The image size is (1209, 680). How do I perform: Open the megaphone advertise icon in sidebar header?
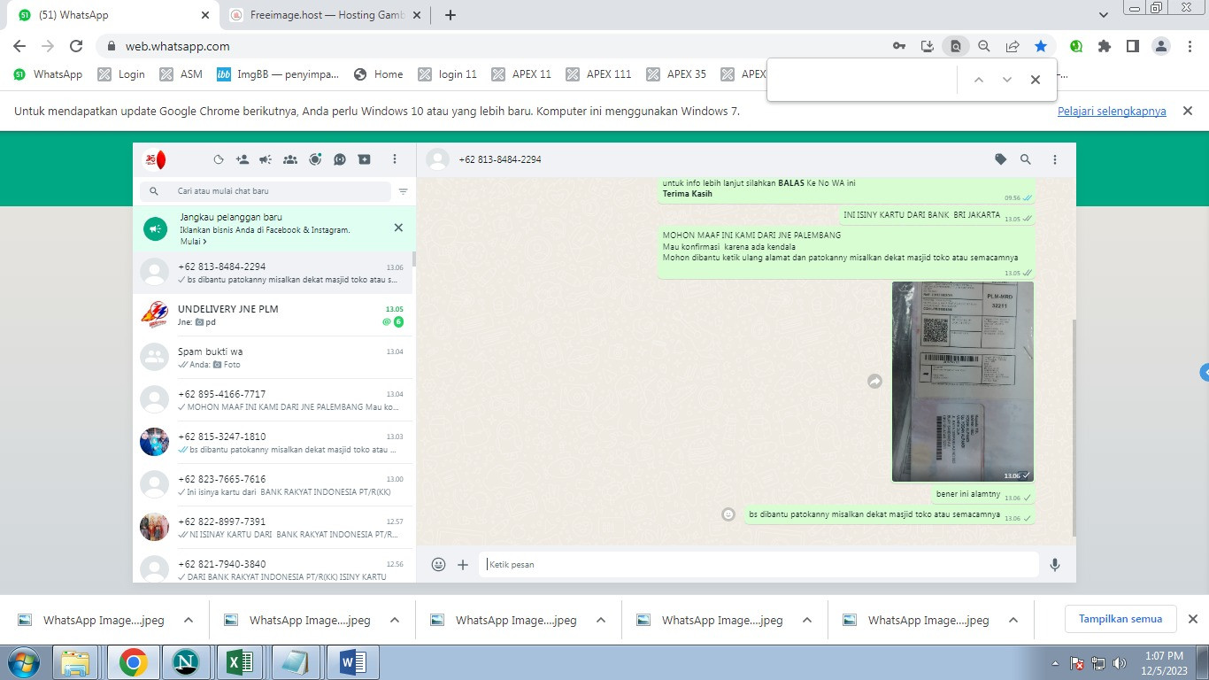point(266,159)
